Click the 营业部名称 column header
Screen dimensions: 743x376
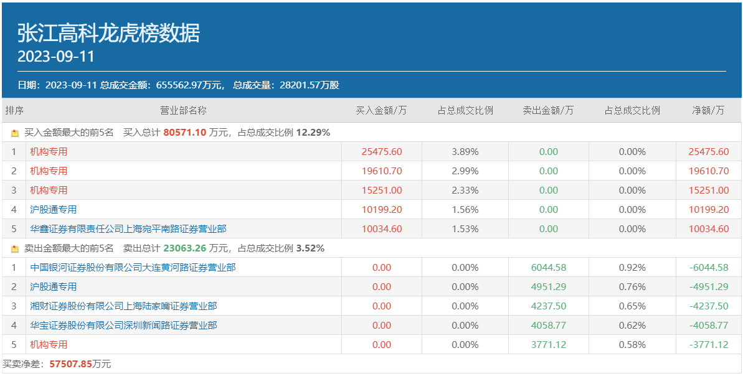[183, 111]
